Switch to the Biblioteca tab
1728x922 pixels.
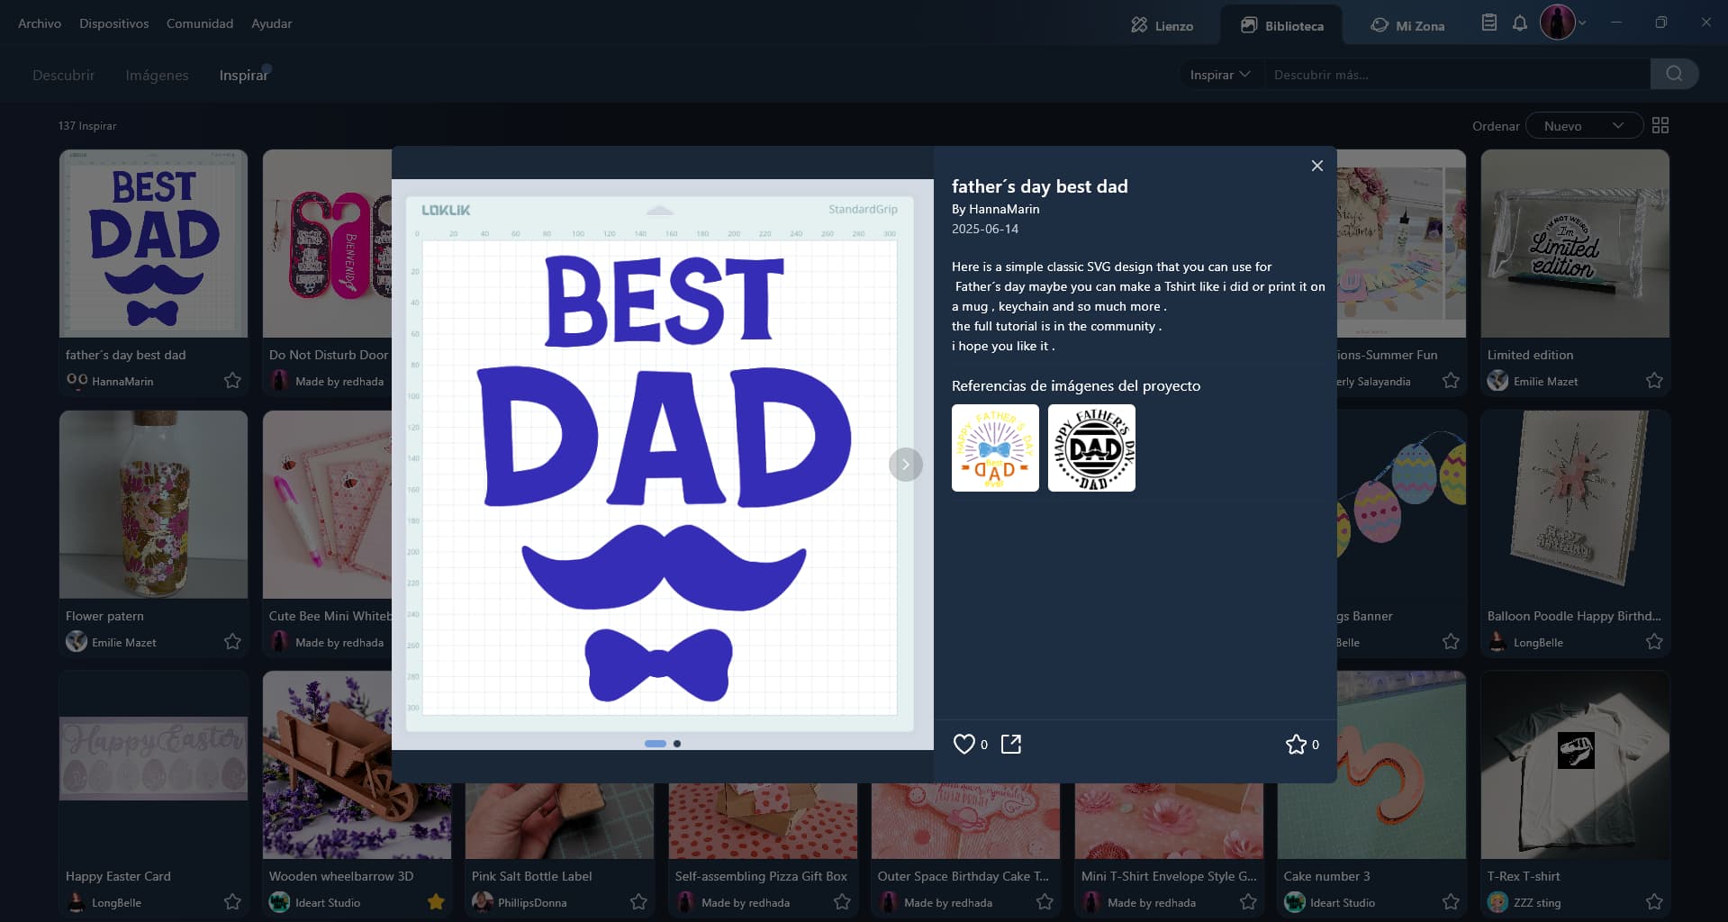point(1281,25)
